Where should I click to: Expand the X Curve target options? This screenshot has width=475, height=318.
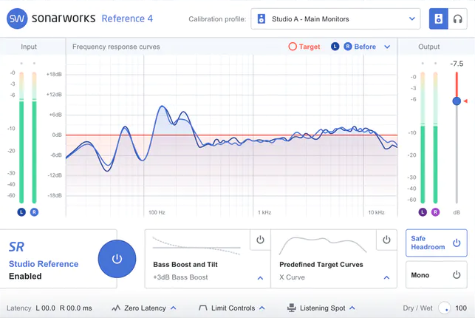pos(386,278)
